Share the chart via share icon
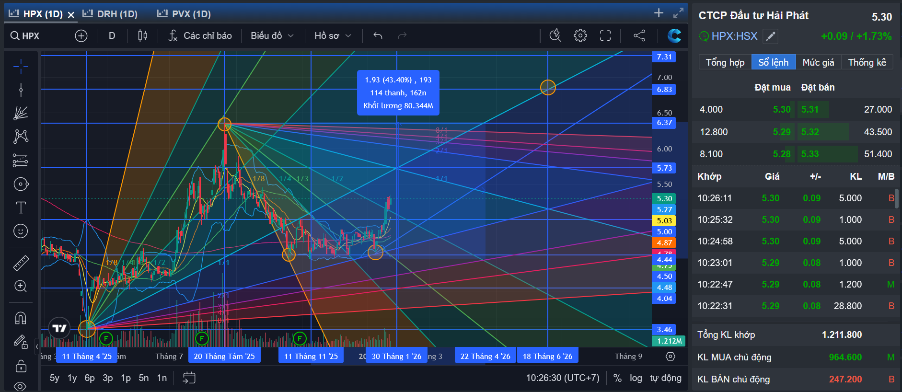The width and height of the screenshot is (902, 392). 639,35
